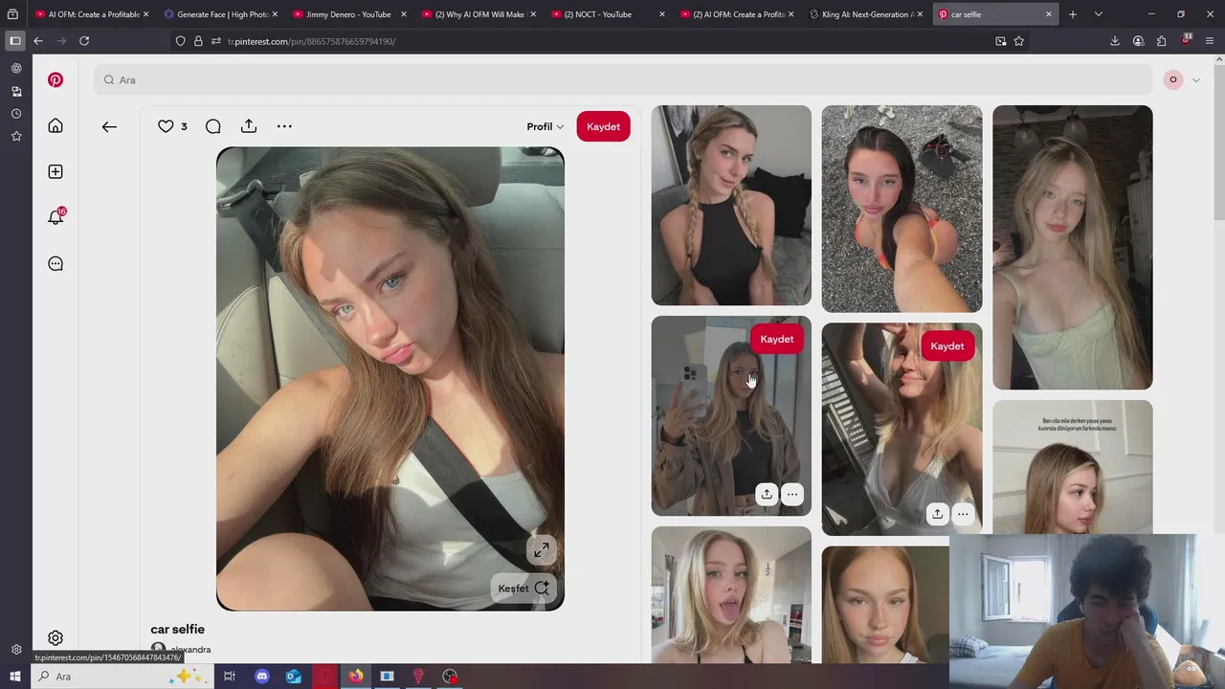This screenshot has height=689, width=1225.
Task: Close the car selfie tab
Action: click(x=1048, y=14)
